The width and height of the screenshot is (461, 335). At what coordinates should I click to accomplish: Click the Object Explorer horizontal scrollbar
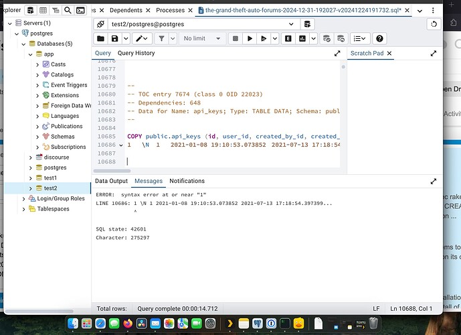pos(39,311)
